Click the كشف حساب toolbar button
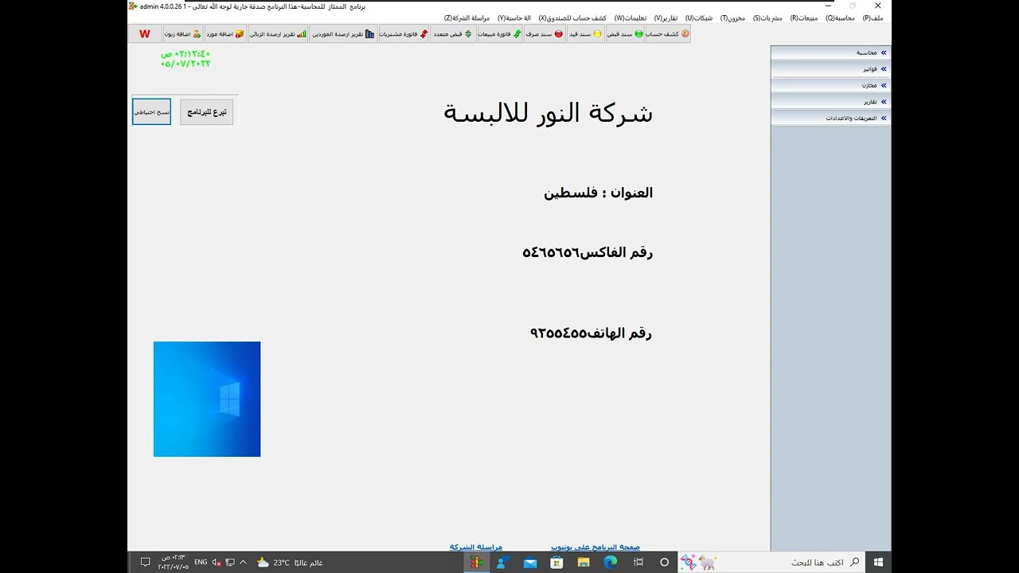Image resolution: width=1019 pixels, height=573 pixels. coord(667,34)
